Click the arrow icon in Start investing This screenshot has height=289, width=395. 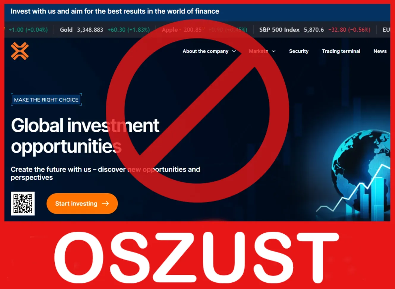106,204
